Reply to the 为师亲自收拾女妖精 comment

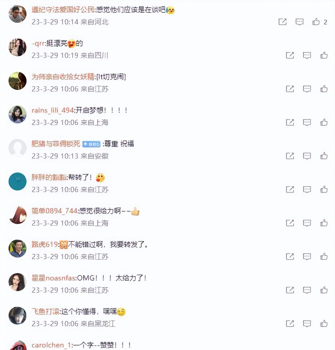coord(307,89)
